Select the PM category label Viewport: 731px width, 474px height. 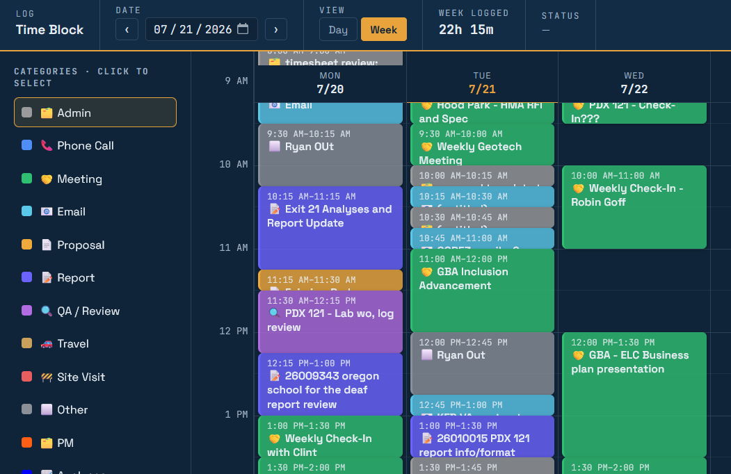[65, 443]
